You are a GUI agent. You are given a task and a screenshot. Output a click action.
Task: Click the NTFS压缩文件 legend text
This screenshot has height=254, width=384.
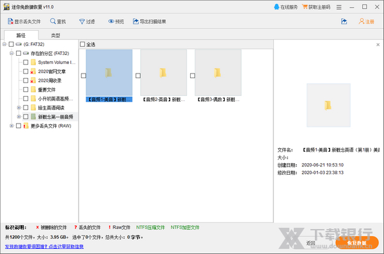[x=150, y=227]
